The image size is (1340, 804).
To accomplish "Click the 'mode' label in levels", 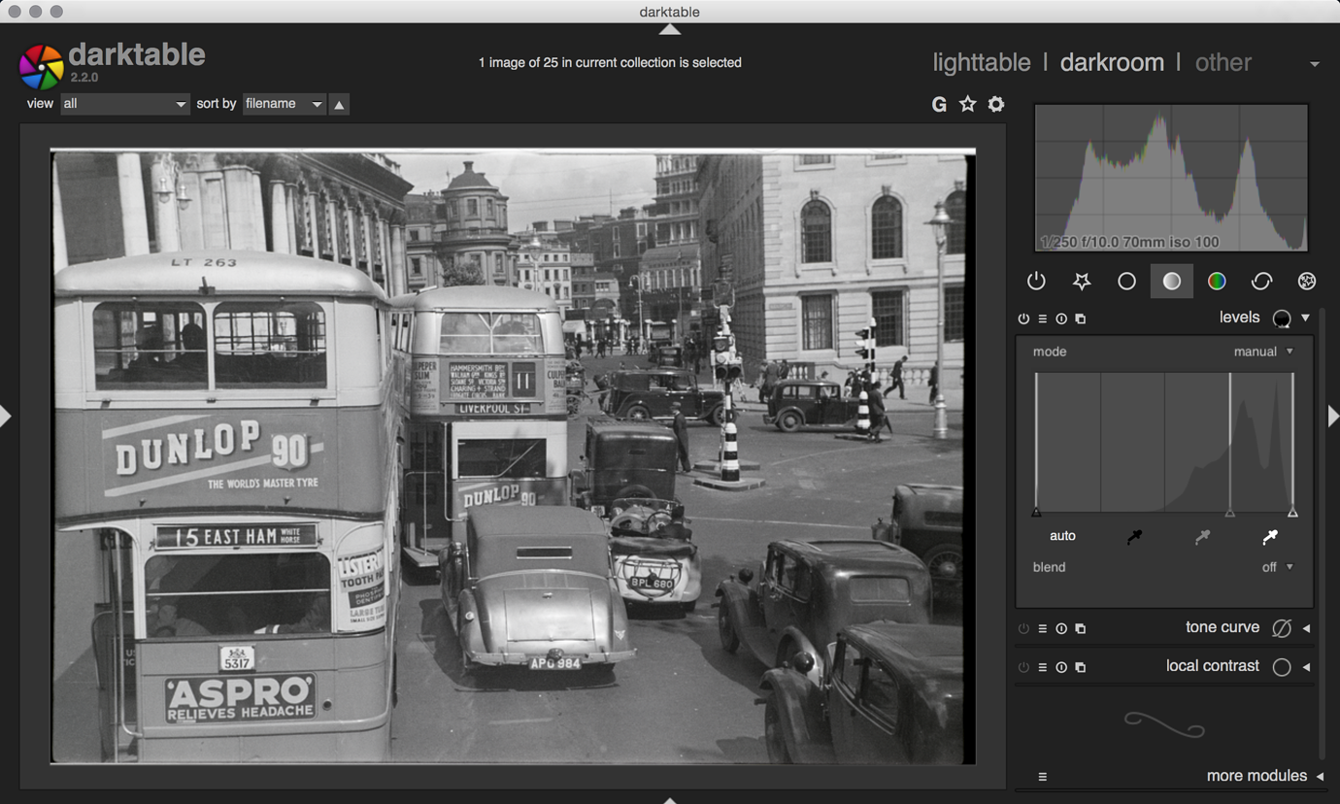I will coord(1049,352).
